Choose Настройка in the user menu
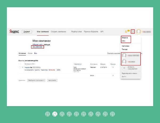Viewport: 160px width, 123px height. click(125, 46)
